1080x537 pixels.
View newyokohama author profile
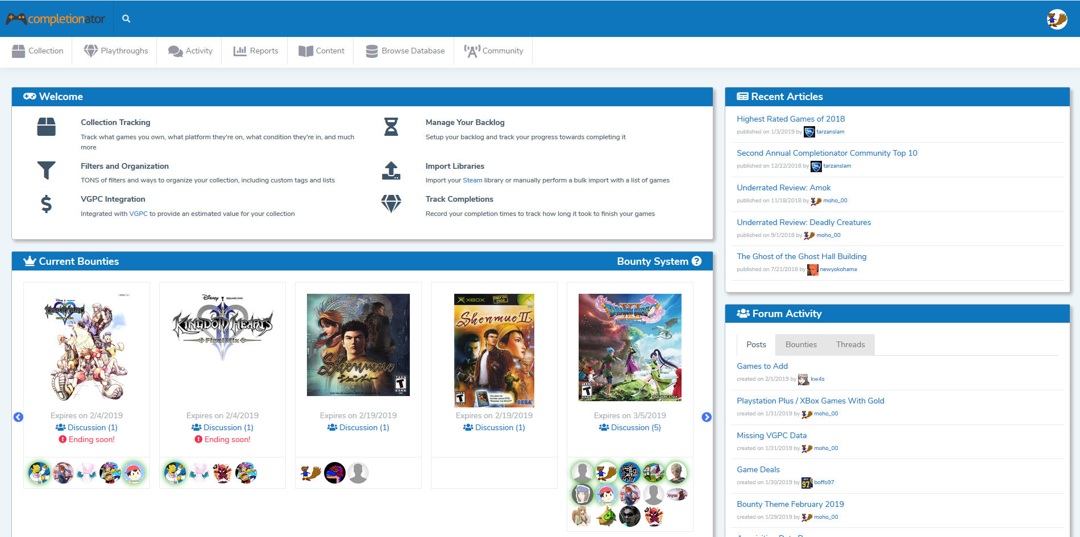838,269
